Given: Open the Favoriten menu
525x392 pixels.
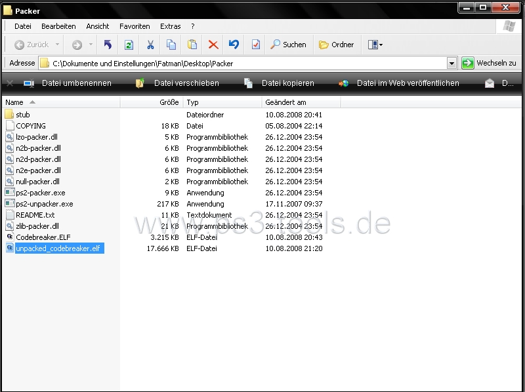Looking at the screenshot, I should click(135, 26).
